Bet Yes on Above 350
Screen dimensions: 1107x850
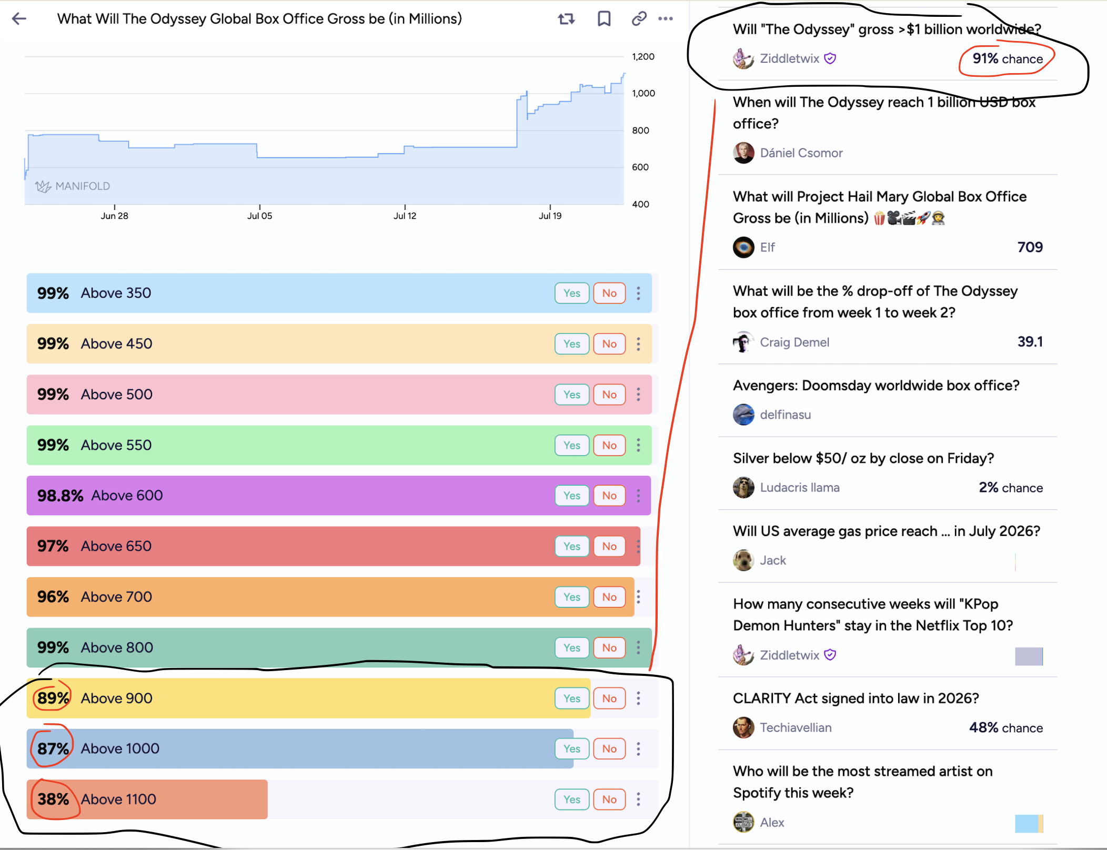pos(572,293)
